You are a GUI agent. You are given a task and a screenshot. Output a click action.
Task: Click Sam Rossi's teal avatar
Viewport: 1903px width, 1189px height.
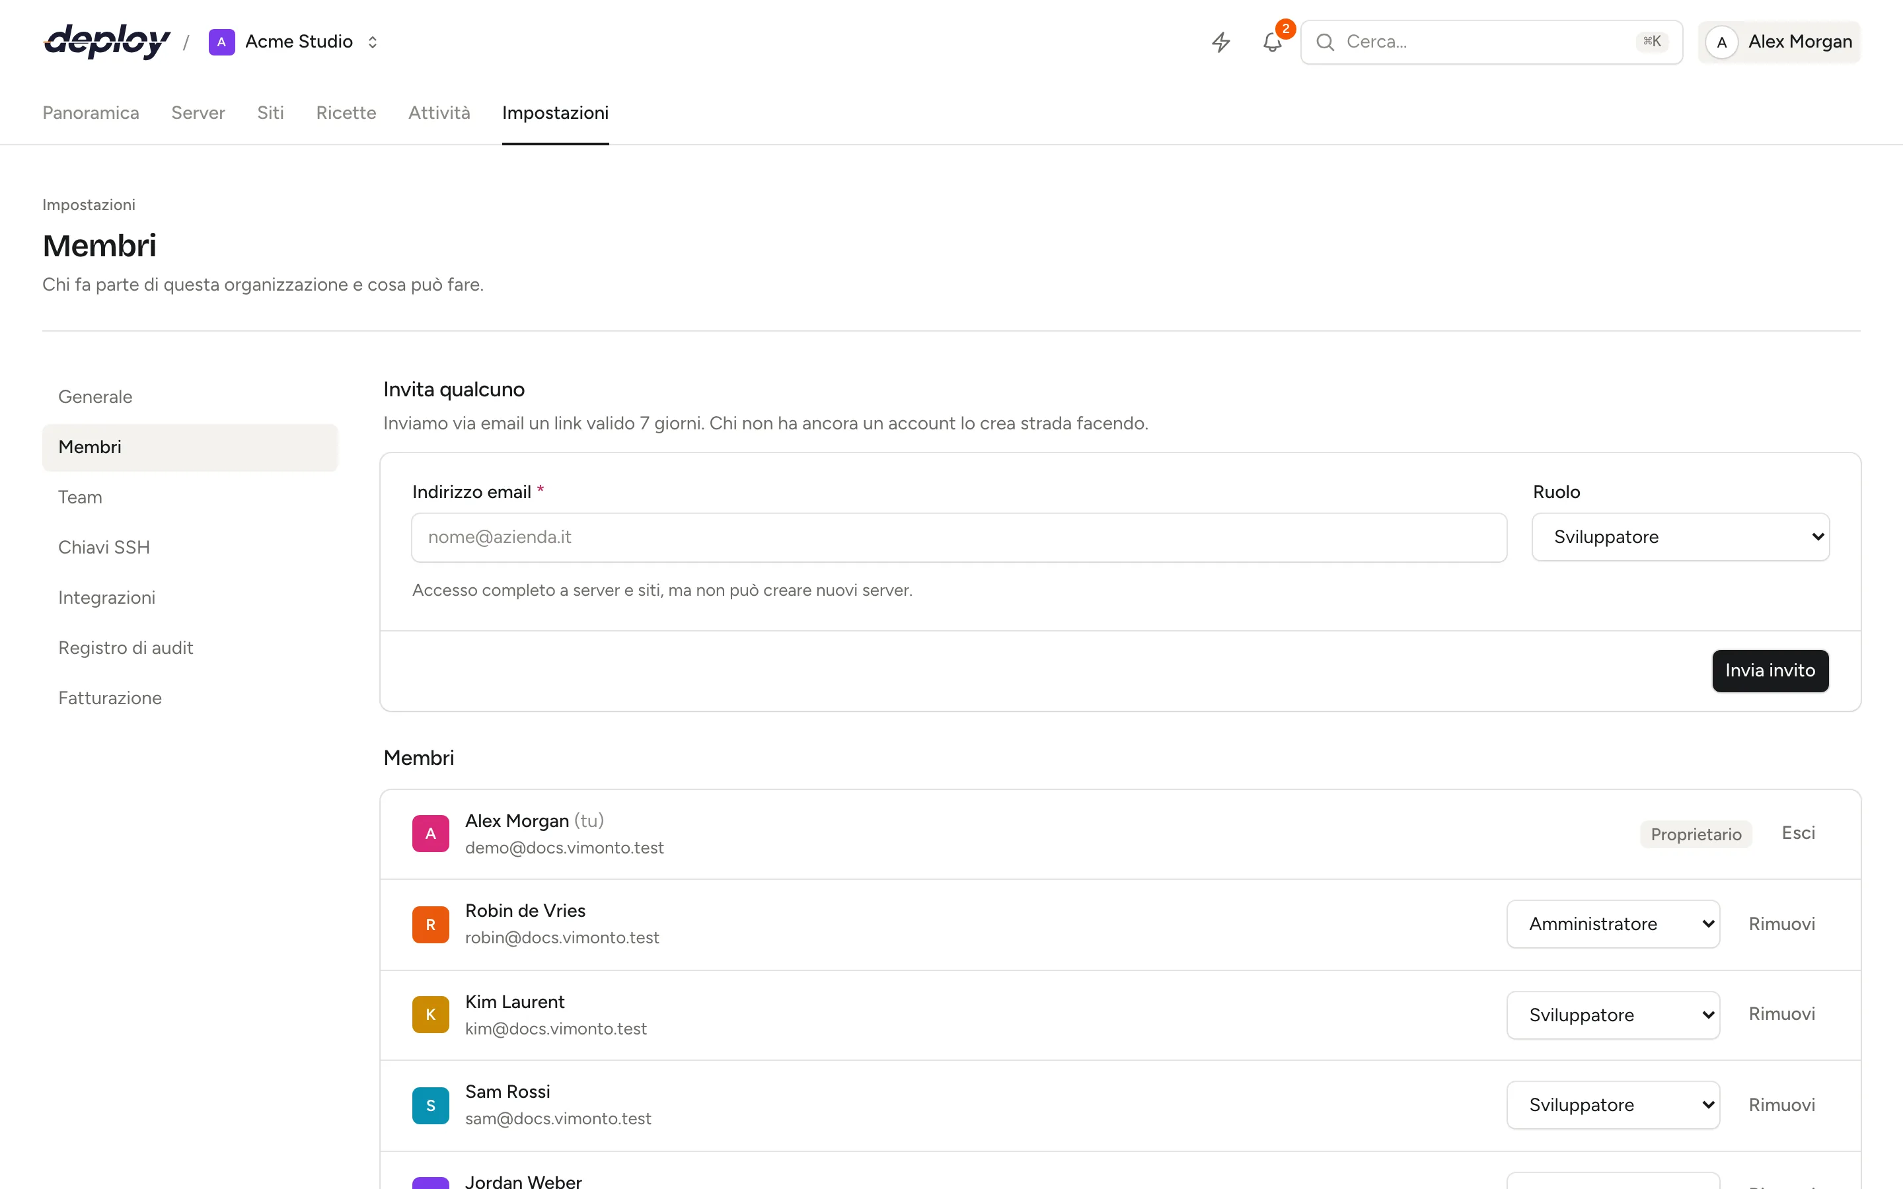pyautogui.click(x=430, y=1105)
